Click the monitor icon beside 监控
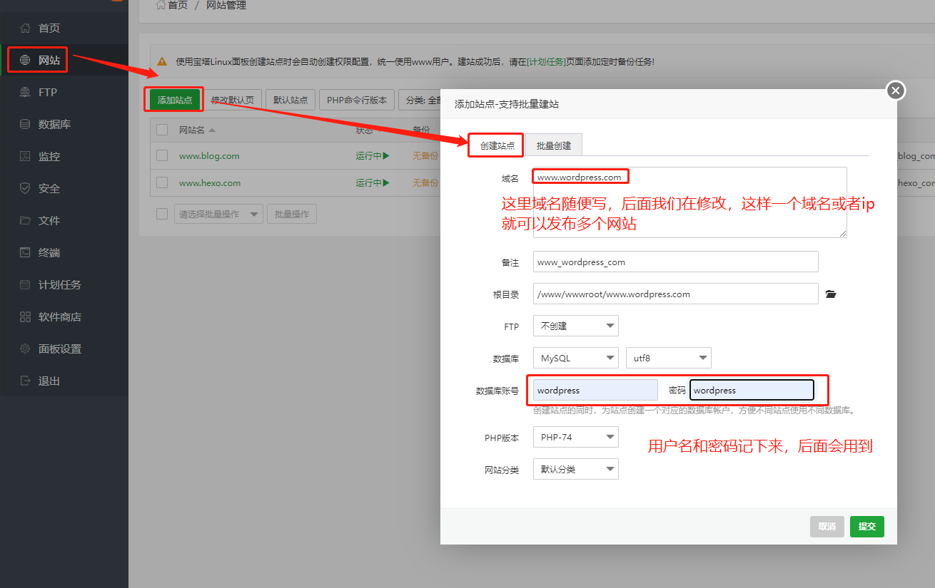 click(x=25, y=157)
